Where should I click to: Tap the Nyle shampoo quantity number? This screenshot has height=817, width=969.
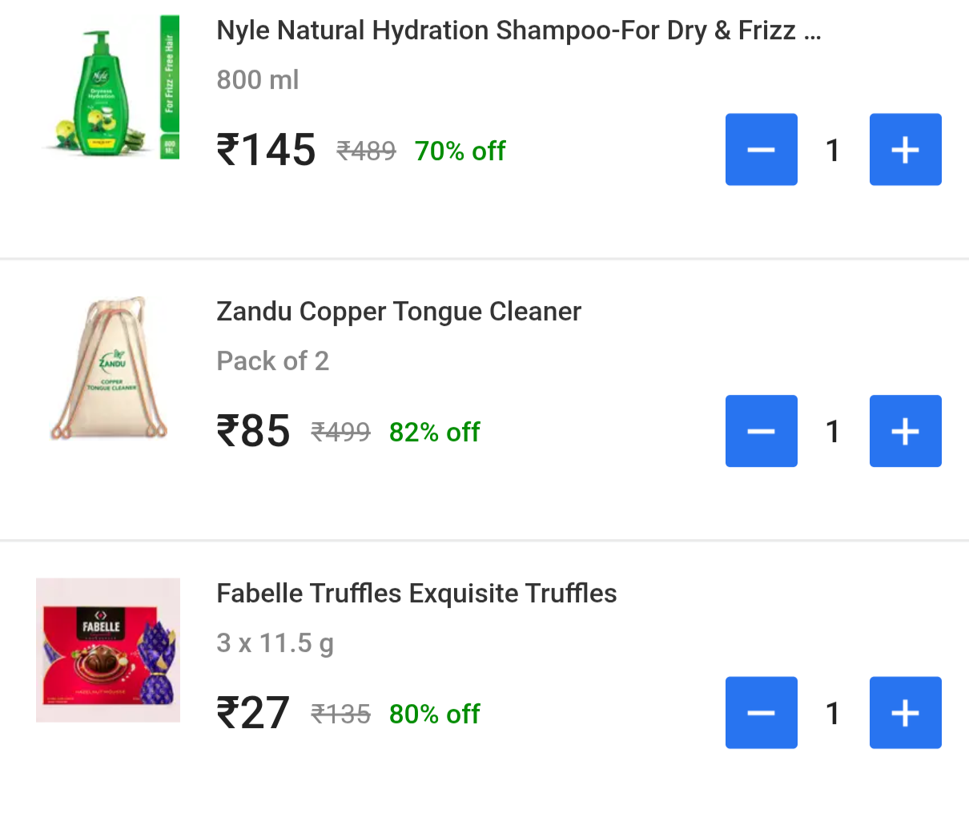833,150
